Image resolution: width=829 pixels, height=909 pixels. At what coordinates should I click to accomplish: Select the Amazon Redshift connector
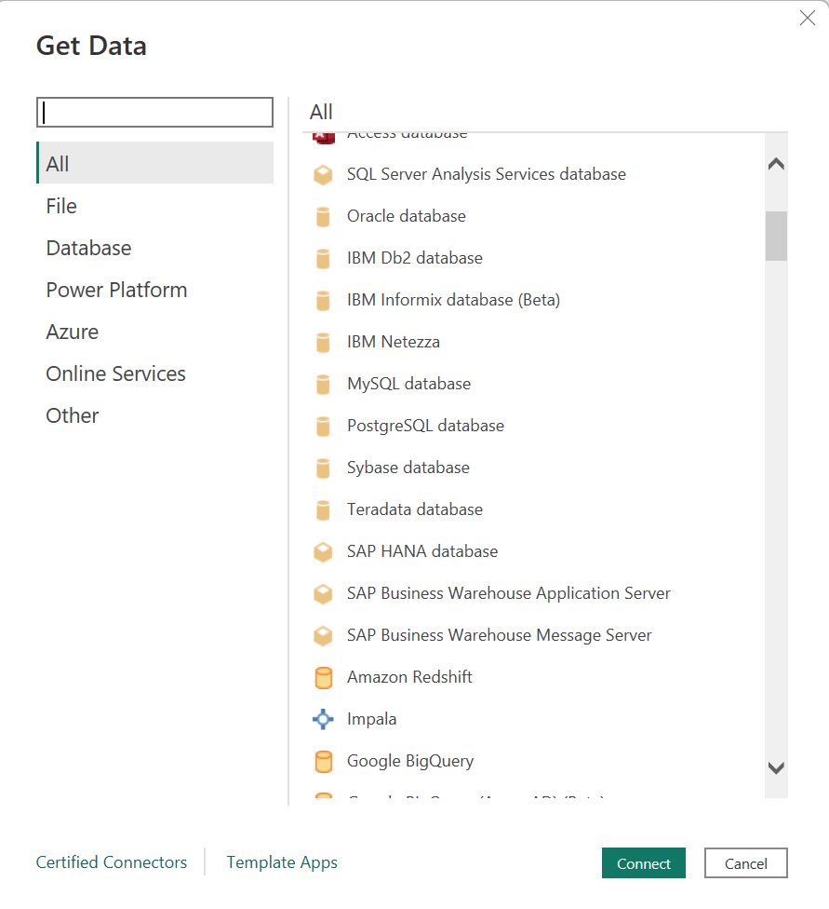tap(409, 677)
